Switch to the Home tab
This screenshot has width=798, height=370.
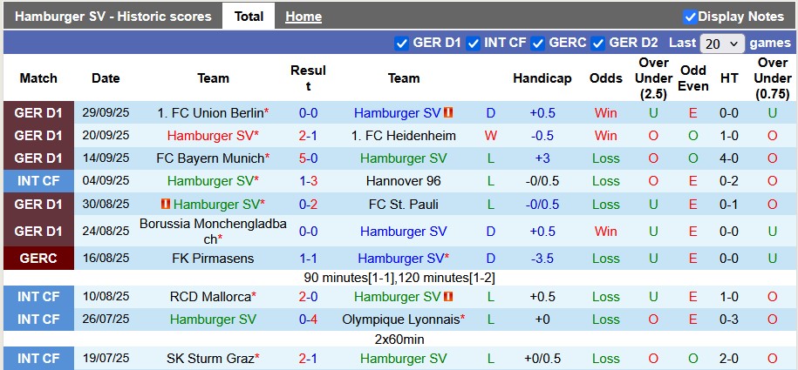pyautogui.click(x=304, y=17)
